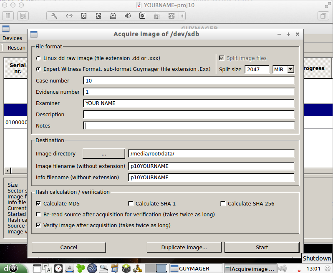Viewport: 333px width, 273px height.
Task: Click the USB devices icon
Action: click(x=157, y=16)
